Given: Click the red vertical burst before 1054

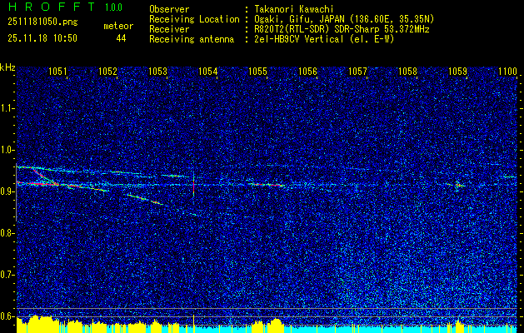Looking at the screenshot, I should coord(193,186).
